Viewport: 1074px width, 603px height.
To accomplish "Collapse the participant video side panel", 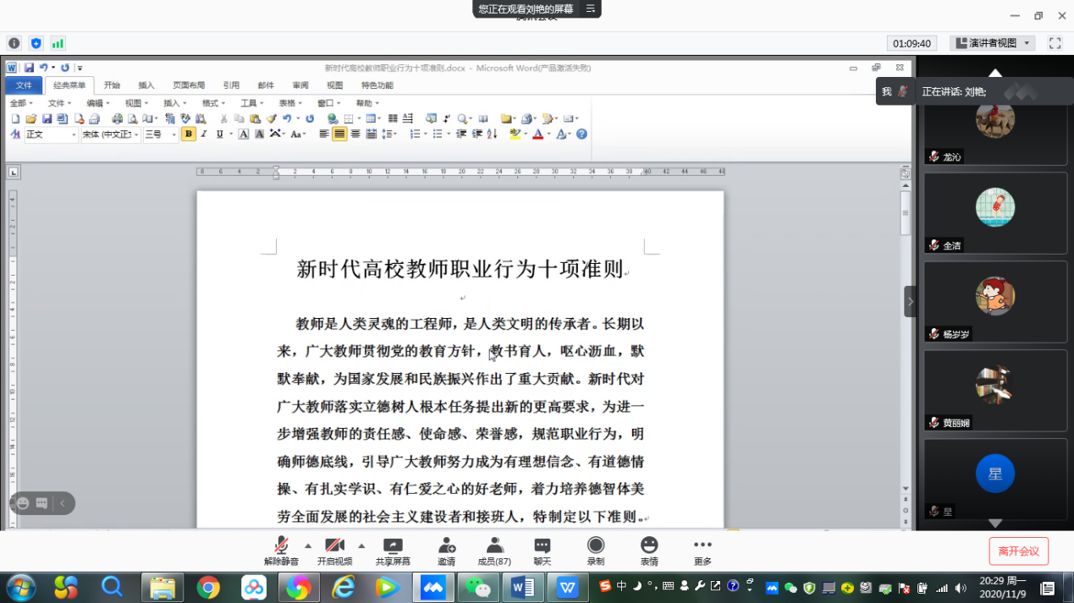I will point(910,301).
